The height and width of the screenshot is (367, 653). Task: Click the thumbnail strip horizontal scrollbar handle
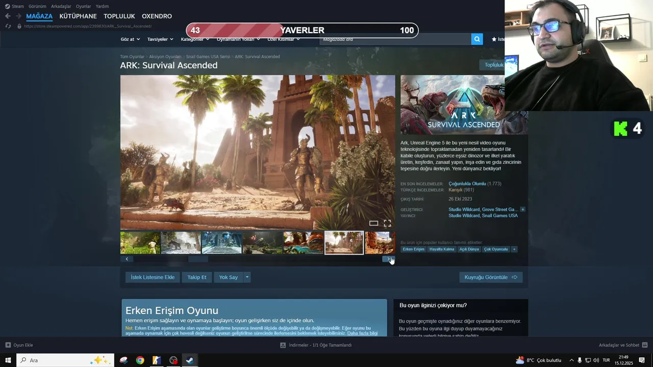[x=198, y=259]
